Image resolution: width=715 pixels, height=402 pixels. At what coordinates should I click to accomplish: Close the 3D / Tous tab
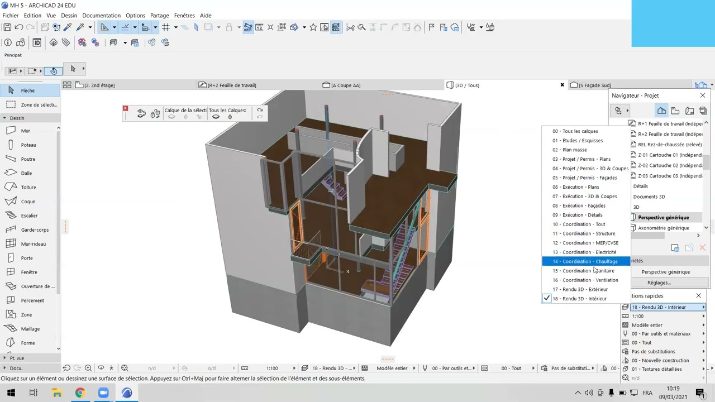tap(562, 85)
